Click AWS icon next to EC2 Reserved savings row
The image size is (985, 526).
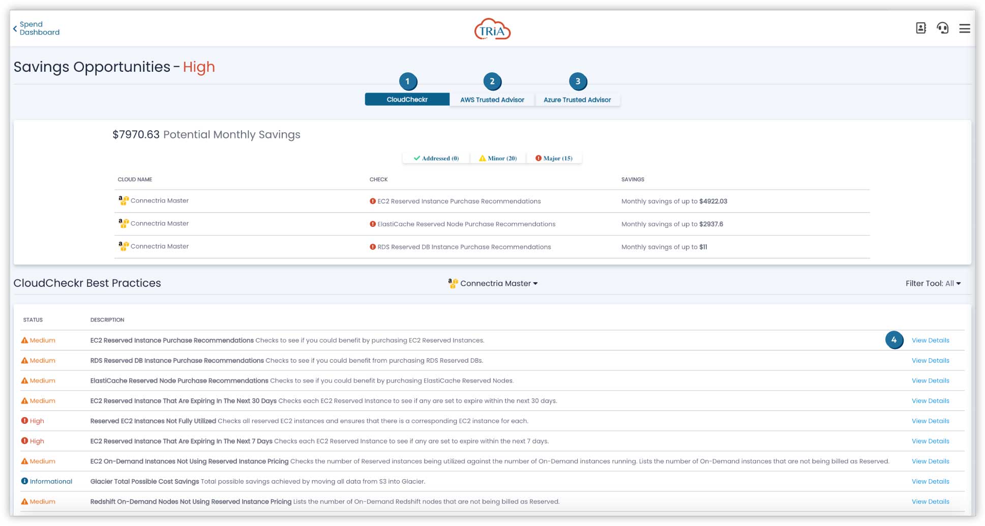point(124,200)
